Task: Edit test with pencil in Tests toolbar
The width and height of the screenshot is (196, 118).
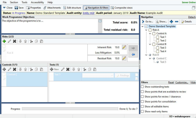Action: point(63,69)
